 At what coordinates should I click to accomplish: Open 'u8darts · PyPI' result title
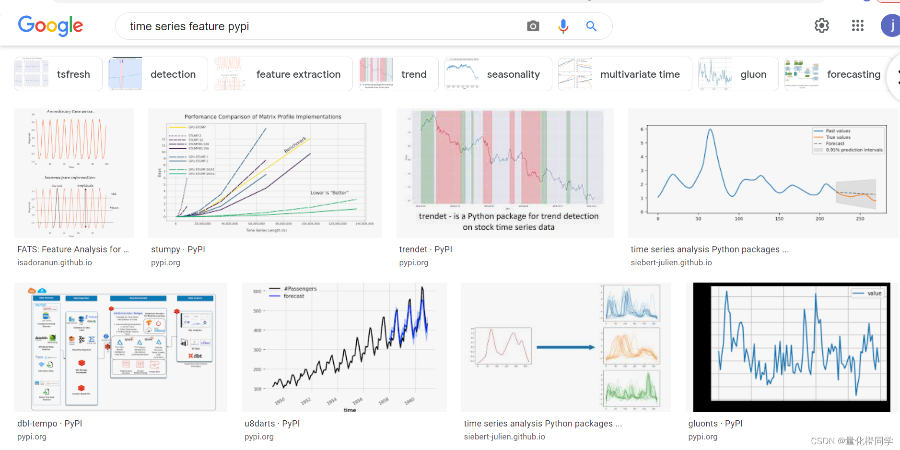(x=272, y=424)
